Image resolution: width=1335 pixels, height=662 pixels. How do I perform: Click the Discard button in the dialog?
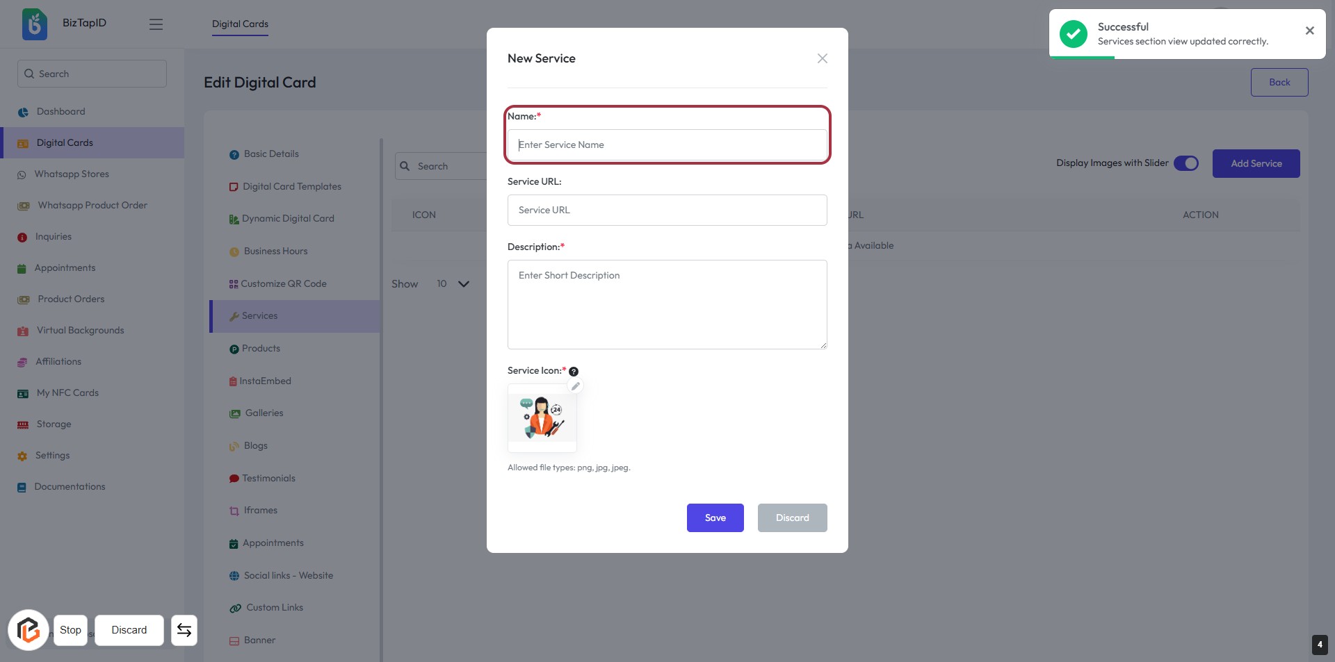792,518
